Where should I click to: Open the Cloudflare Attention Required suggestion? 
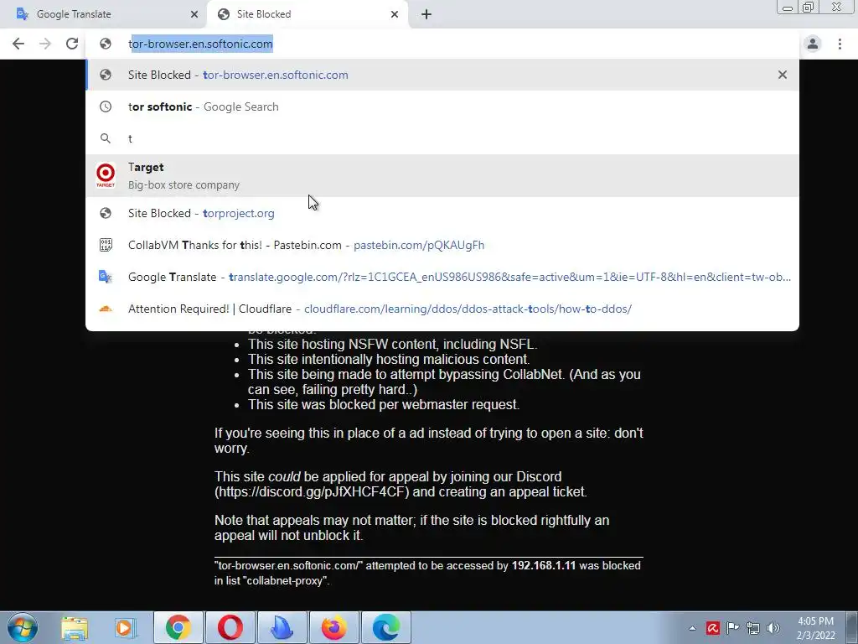pos(442,309)
